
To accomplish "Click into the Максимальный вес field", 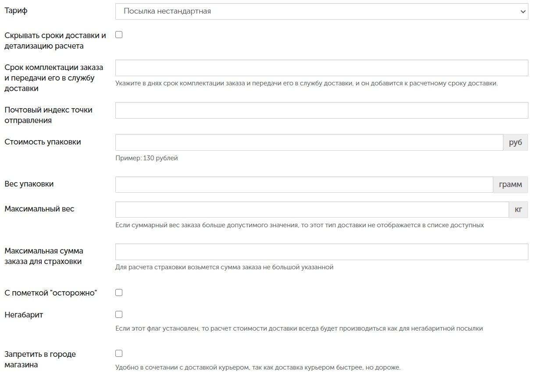I will [x=312, y=209].
